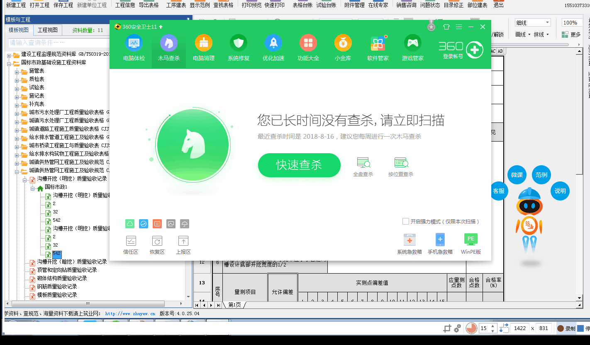The width and height of the screenshot is (590, 345).
Task: Click the skin (shirt) icon in title bar
Action: (x=446, y=27)
